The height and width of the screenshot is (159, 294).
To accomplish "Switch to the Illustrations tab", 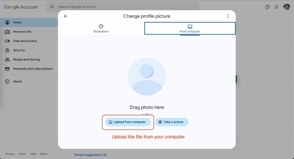I will click(x=101, y=29).
